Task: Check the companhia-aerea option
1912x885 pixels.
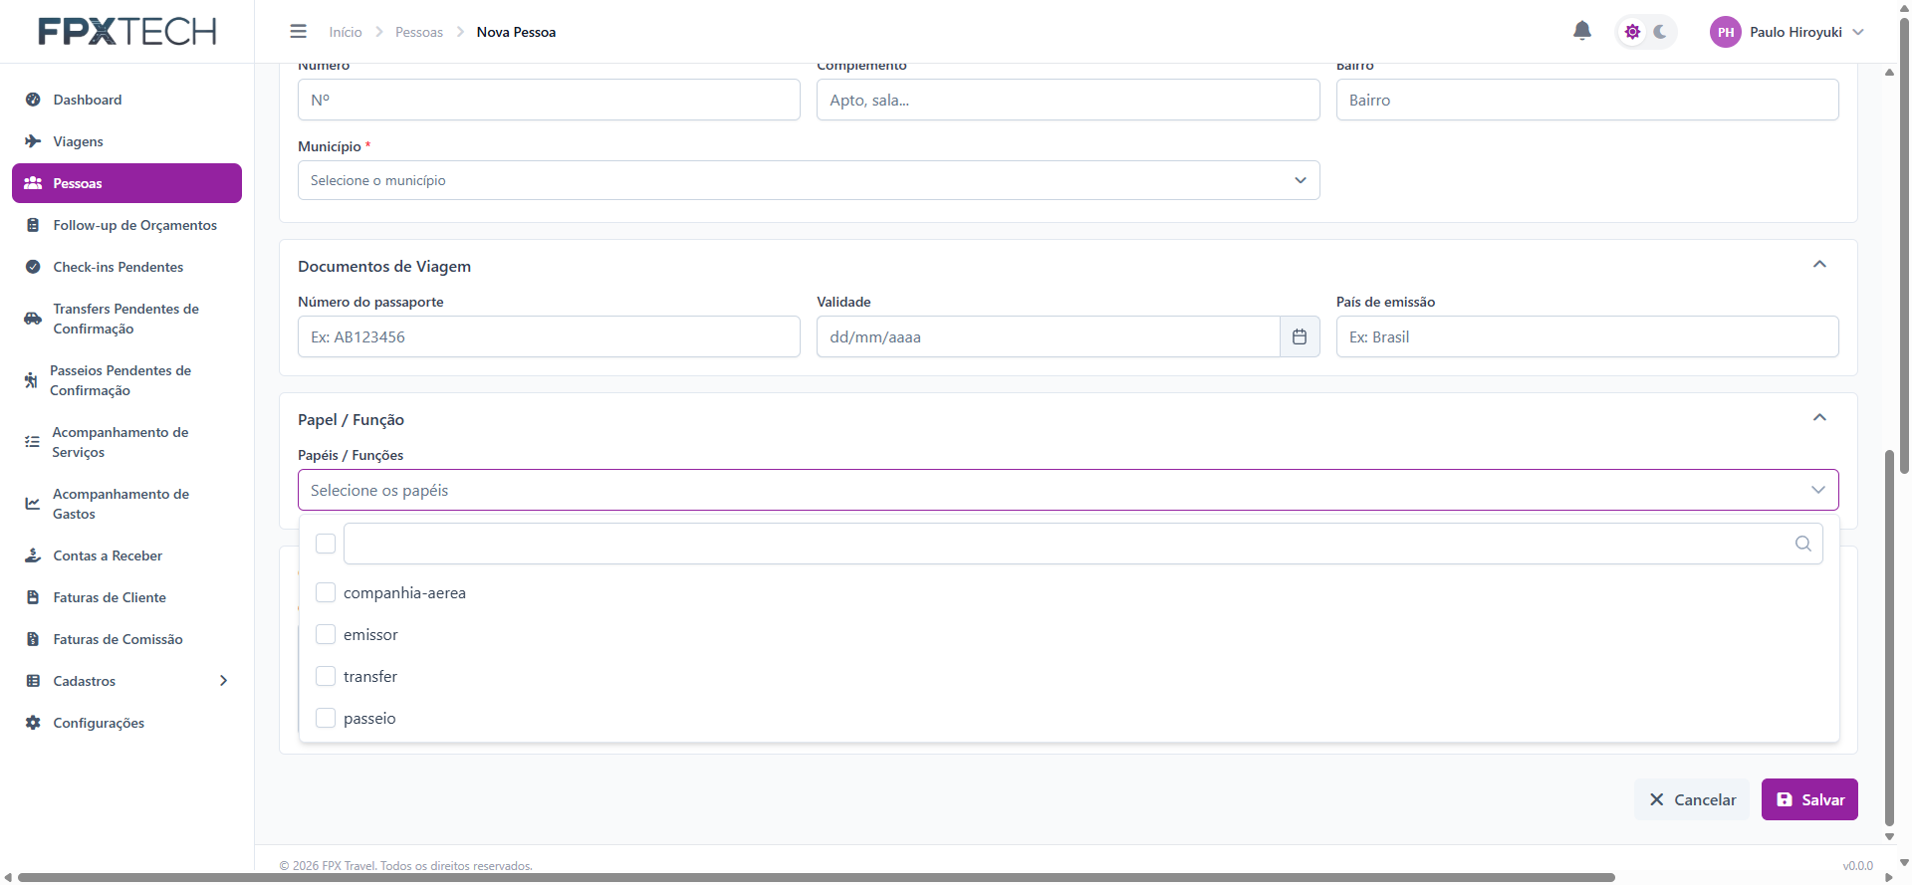Action: (326, 592)
